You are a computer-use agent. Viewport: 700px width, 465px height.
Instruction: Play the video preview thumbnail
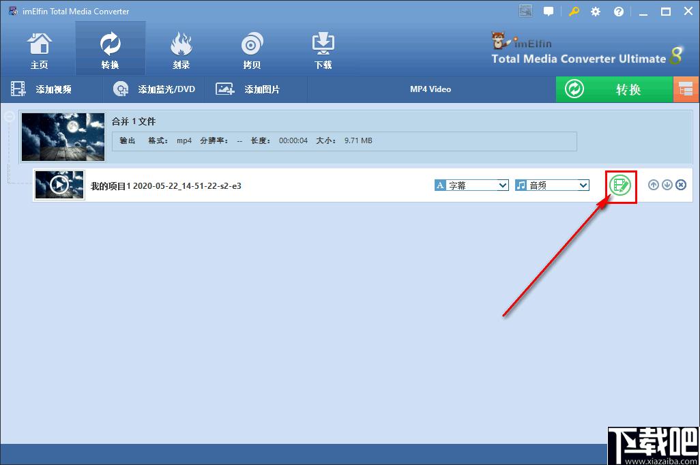[x=59, y=185]
